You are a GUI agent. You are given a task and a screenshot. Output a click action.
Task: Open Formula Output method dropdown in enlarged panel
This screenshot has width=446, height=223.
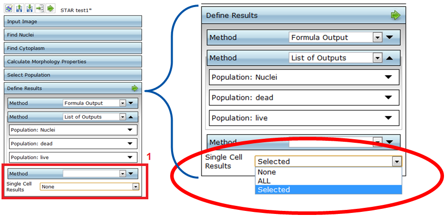(377, 37)
